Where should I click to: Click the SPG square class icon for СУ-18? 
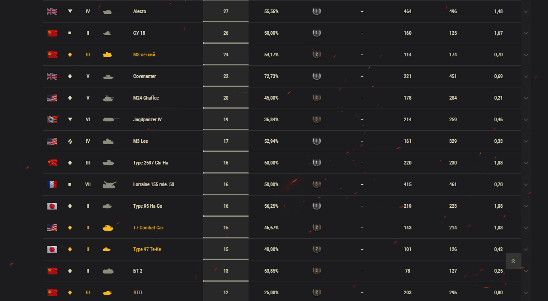[x=70, y=33]
